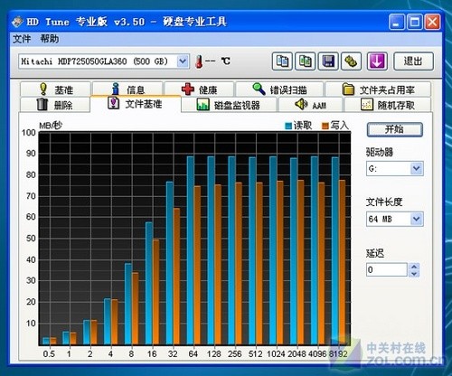The image size is (452, 376).
Task: Expand the 文件长度 64 MB dropdown
Action: [x=417, y=219]
